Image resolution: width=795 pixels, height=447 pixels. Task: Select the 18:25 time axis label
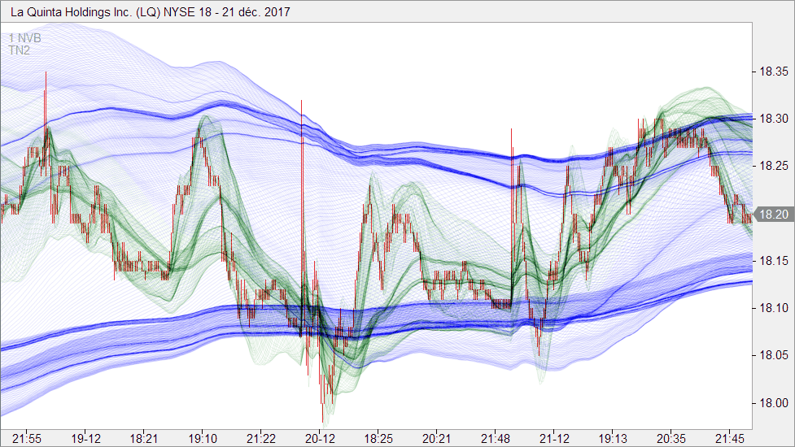click(378, 438)
